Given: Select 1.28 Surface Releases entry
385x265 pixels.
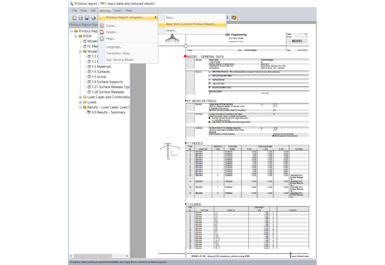Looking at the screenshot, I should [108, 92].
